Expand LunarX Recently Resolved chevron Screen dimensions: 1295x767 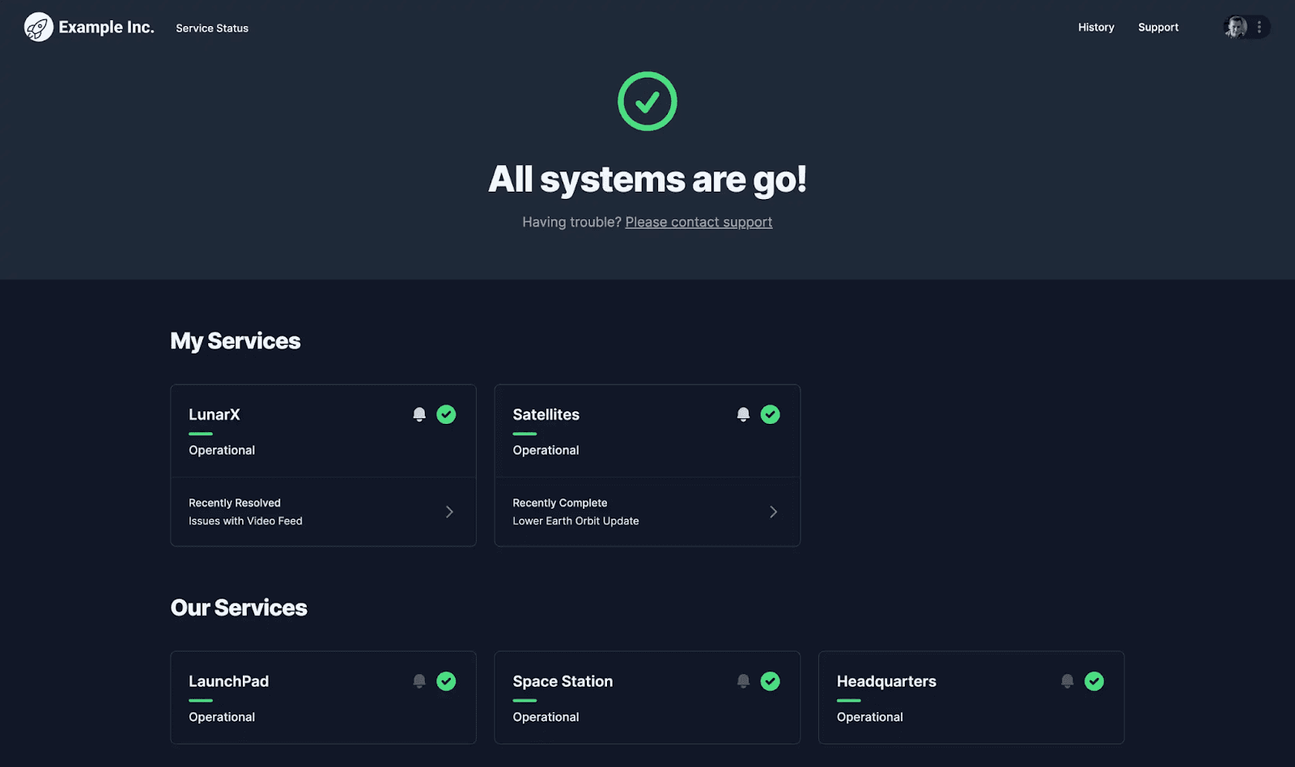tap(449, 511)
